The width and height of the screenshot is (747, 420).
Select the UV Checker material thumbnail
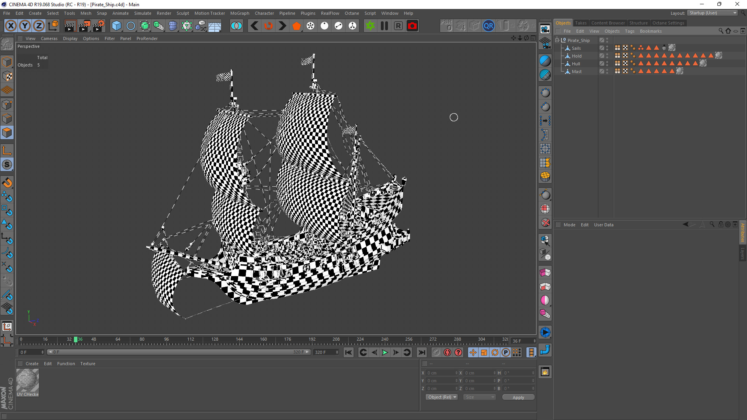pos(28,381)
